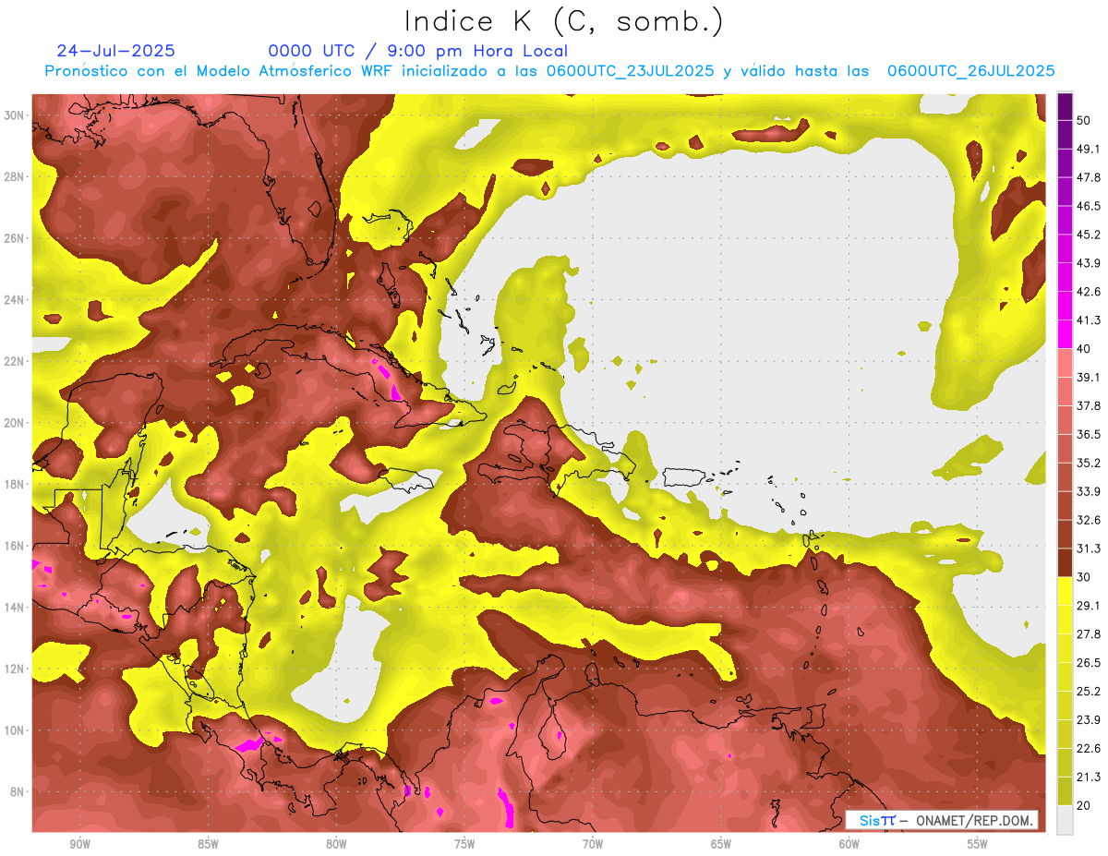Click the 16N latitude label
Image resolution: width=1108 pixels, height=856 pixels.
(x=14, y=546)
